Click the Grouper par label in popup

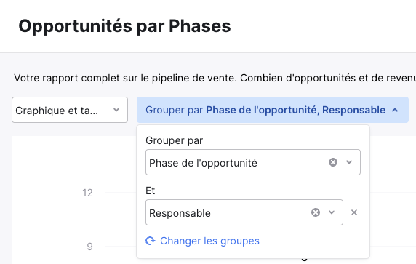point(174,140)
